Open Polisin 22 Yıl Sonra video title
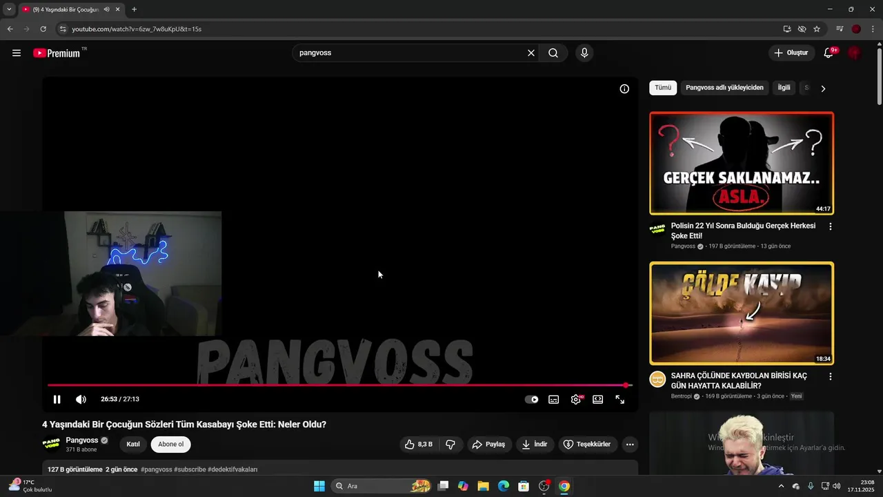 pyautogui.click(x=743, y=231)
